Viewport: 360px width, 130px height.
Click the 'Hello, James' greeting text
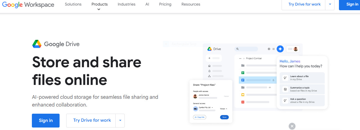pyautogui.click(x=290, y=61)
